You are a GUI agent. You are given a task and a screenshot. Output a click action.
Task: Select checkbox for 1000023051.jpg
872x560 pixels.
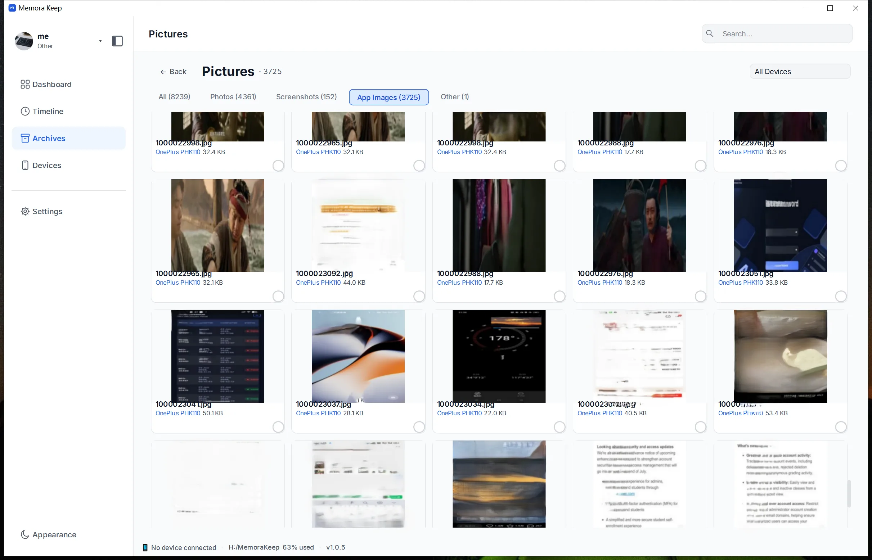[841, 296]
